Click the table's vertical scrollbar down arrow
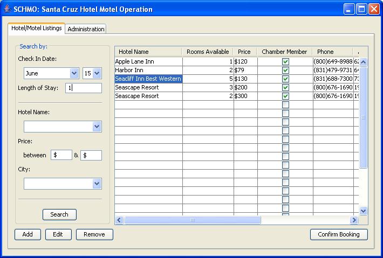This screenshot has width=383, height=258. tap(363, 211)
